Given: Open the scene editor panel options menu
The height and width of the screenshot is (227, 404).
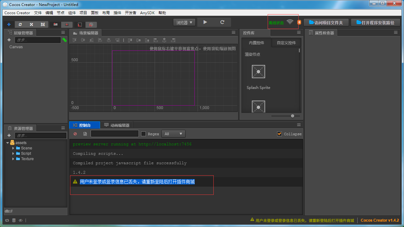Looking at the screenshot, I should pyautogui.click(x=234, y=32).
